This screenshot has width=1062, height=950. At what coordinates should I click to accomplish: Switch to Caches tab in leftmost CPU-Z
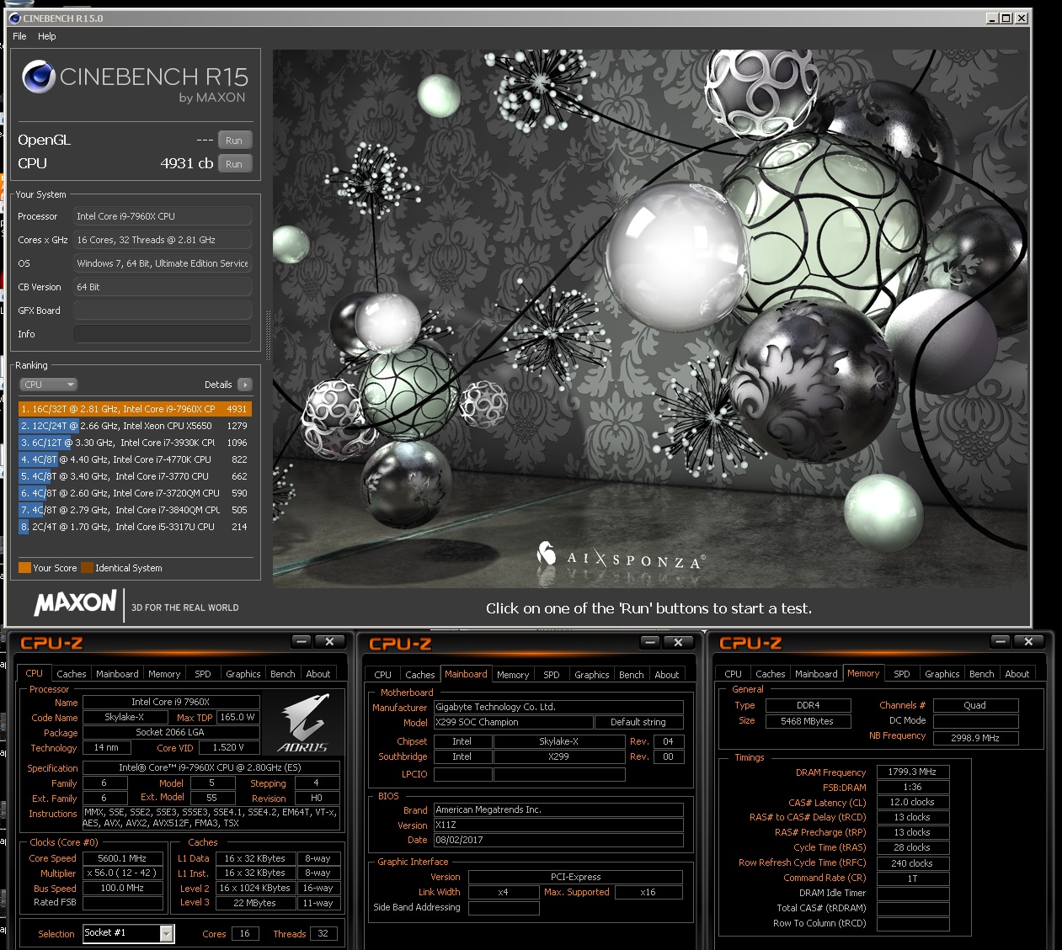coord(72,674)
